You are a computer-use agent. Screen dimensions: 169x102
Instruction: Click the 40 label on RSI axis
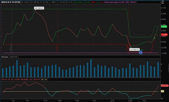pos(162,99)
